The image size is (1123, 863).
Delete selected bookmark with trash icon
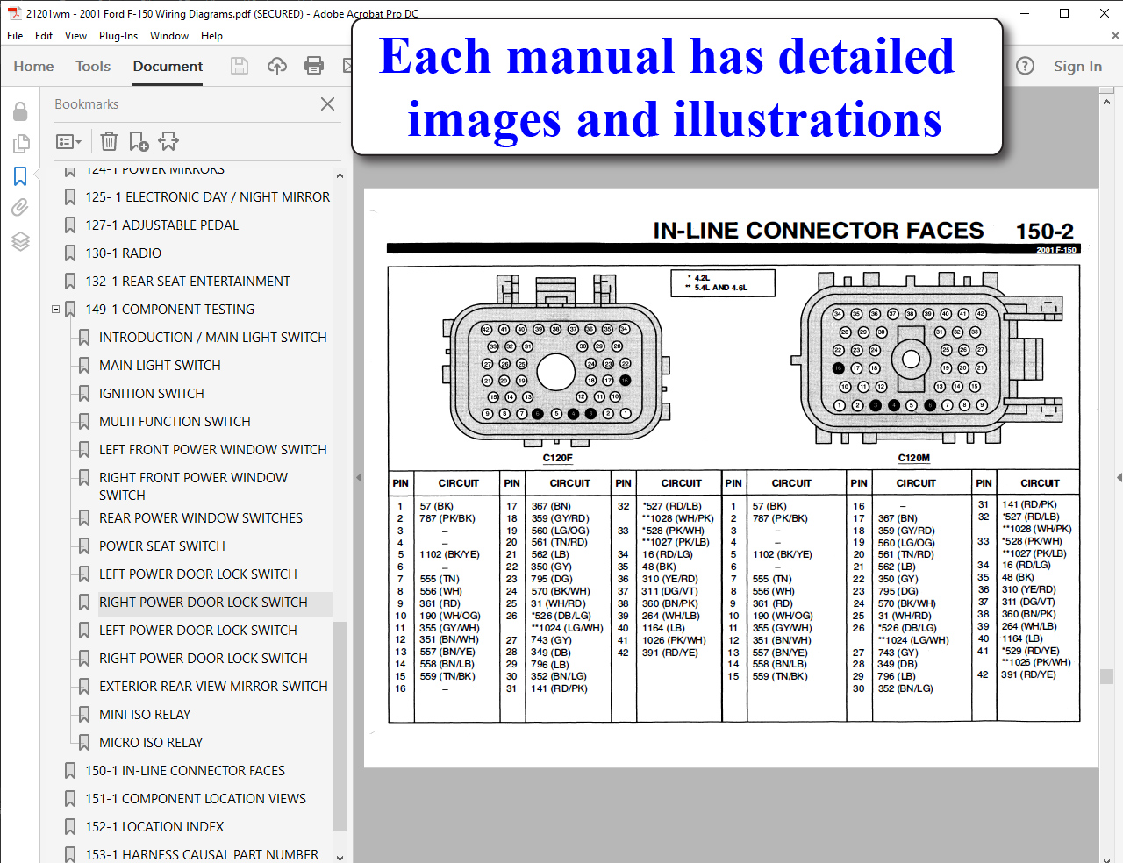click(x=109, y=141)
